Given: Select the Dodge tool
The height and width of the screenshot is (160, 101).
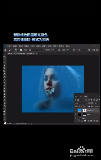Looking at the screenshot, I should (x=5, y=97).
